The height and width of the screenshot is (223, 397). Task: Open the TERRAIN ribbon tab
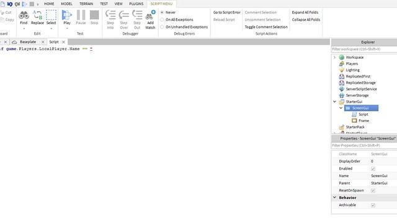pyautogui.click(x=86, y=4)
